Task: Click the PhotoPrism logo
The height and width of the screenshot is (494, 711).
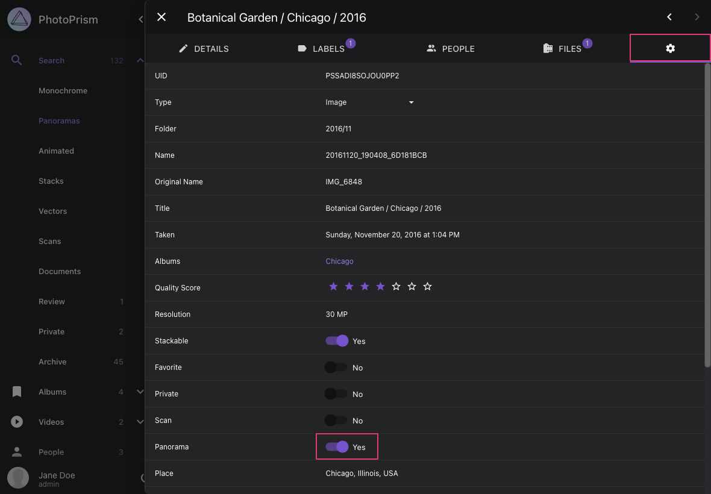Action: 19,19
